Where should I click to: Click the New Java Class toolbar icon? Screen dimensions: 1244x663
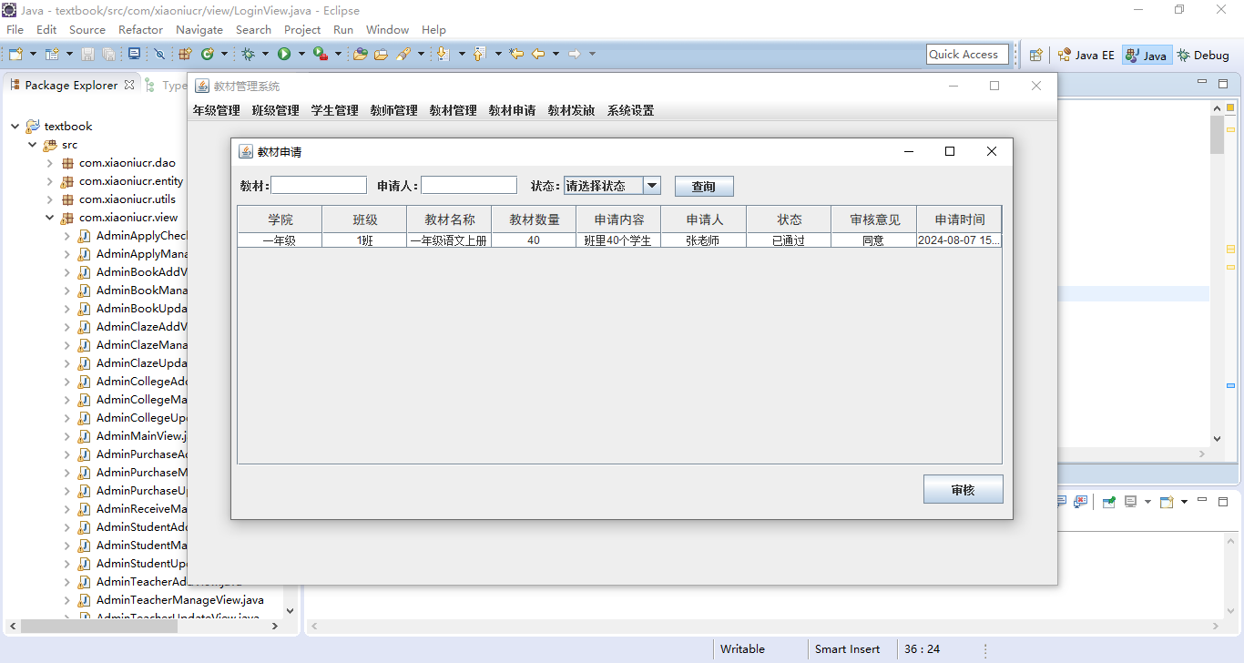[207, 55]
